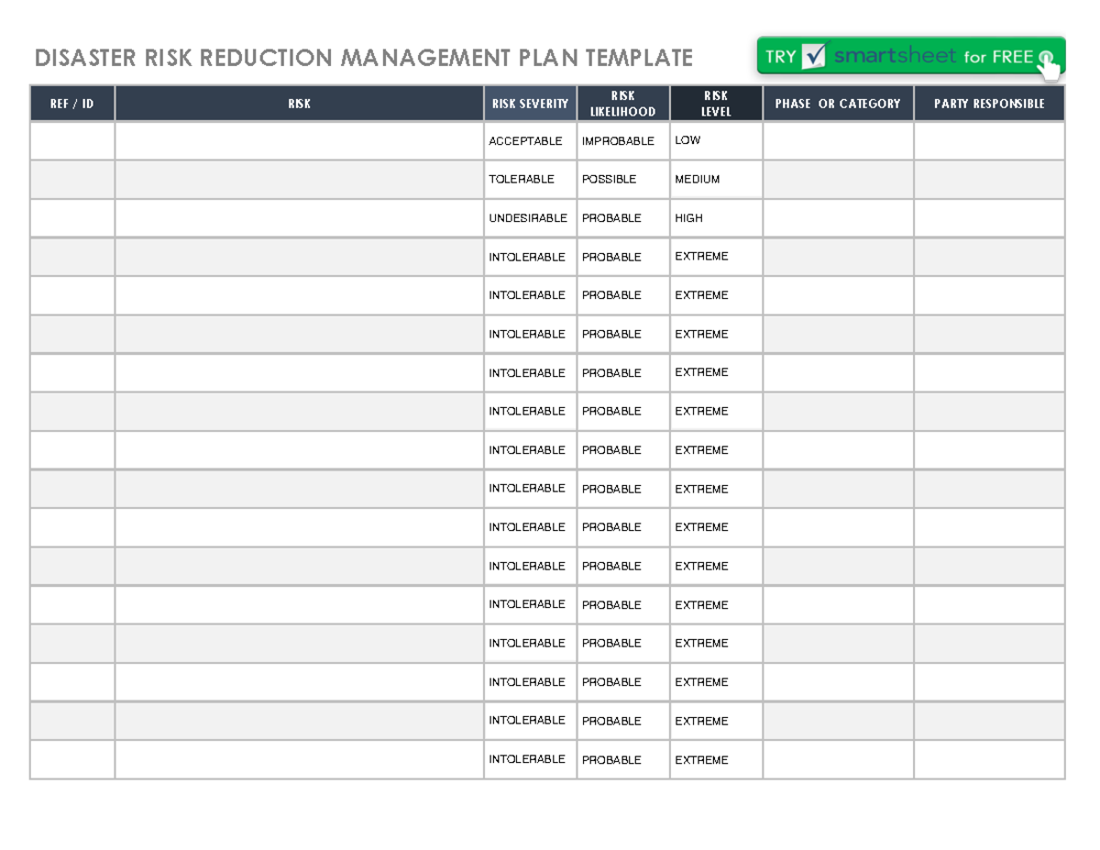
Task: Click the TOLERABLE severity cell
Action: pos(530,180)
